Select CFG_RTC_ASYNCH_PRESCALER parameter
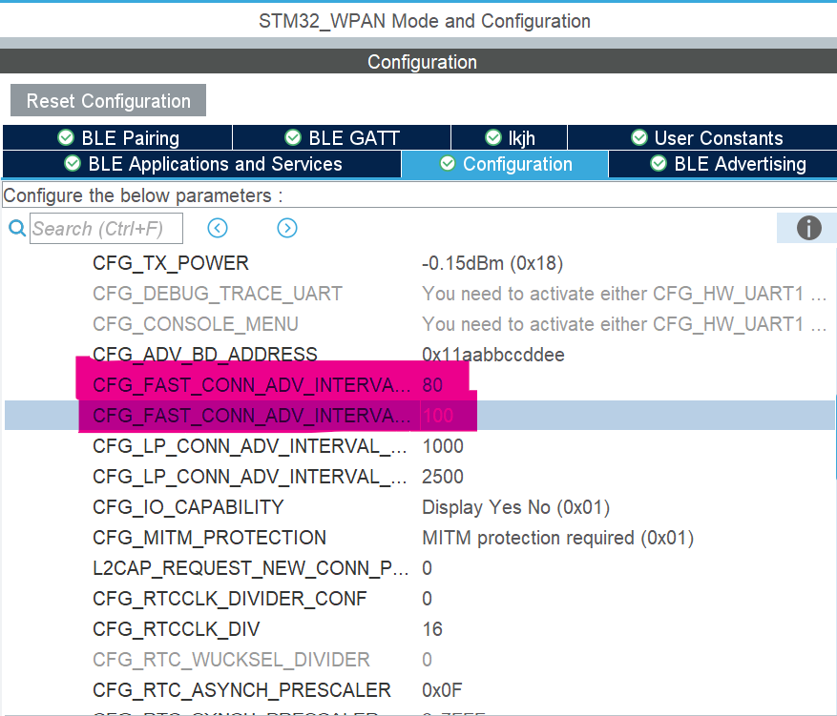This screenshot has height=716, width=837. coord(241,690)
